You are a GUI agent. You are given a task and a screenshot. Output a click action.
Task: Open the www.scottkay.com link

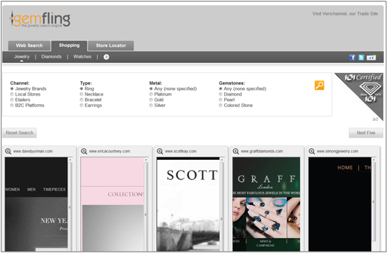coord(180,151)
